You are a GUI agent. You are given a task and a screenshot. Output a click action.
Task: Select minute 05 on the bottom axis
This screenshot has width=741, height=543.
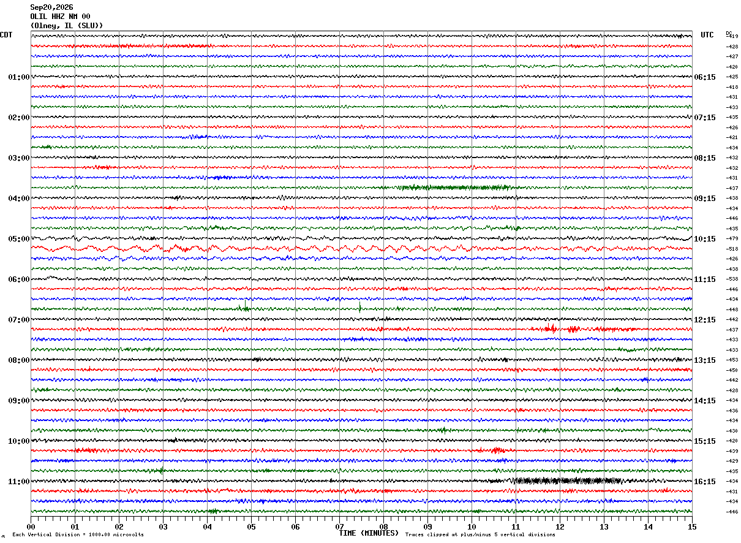(x=251, y=526)
